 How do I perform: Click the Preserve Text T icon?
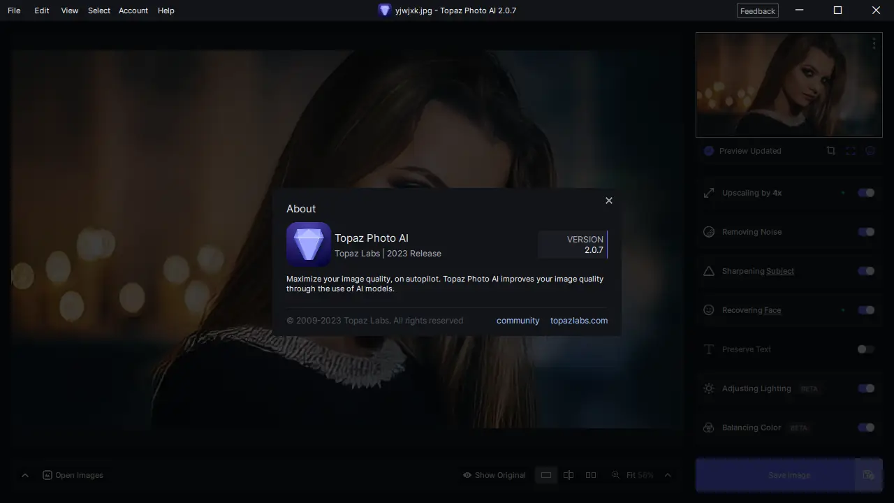pos(709,349)
